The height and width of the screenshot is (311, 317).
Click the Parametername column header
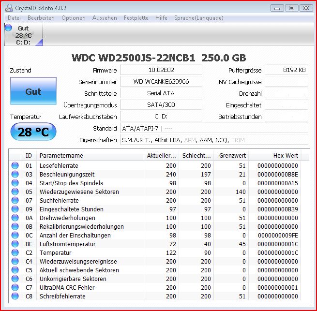point(90,155)
